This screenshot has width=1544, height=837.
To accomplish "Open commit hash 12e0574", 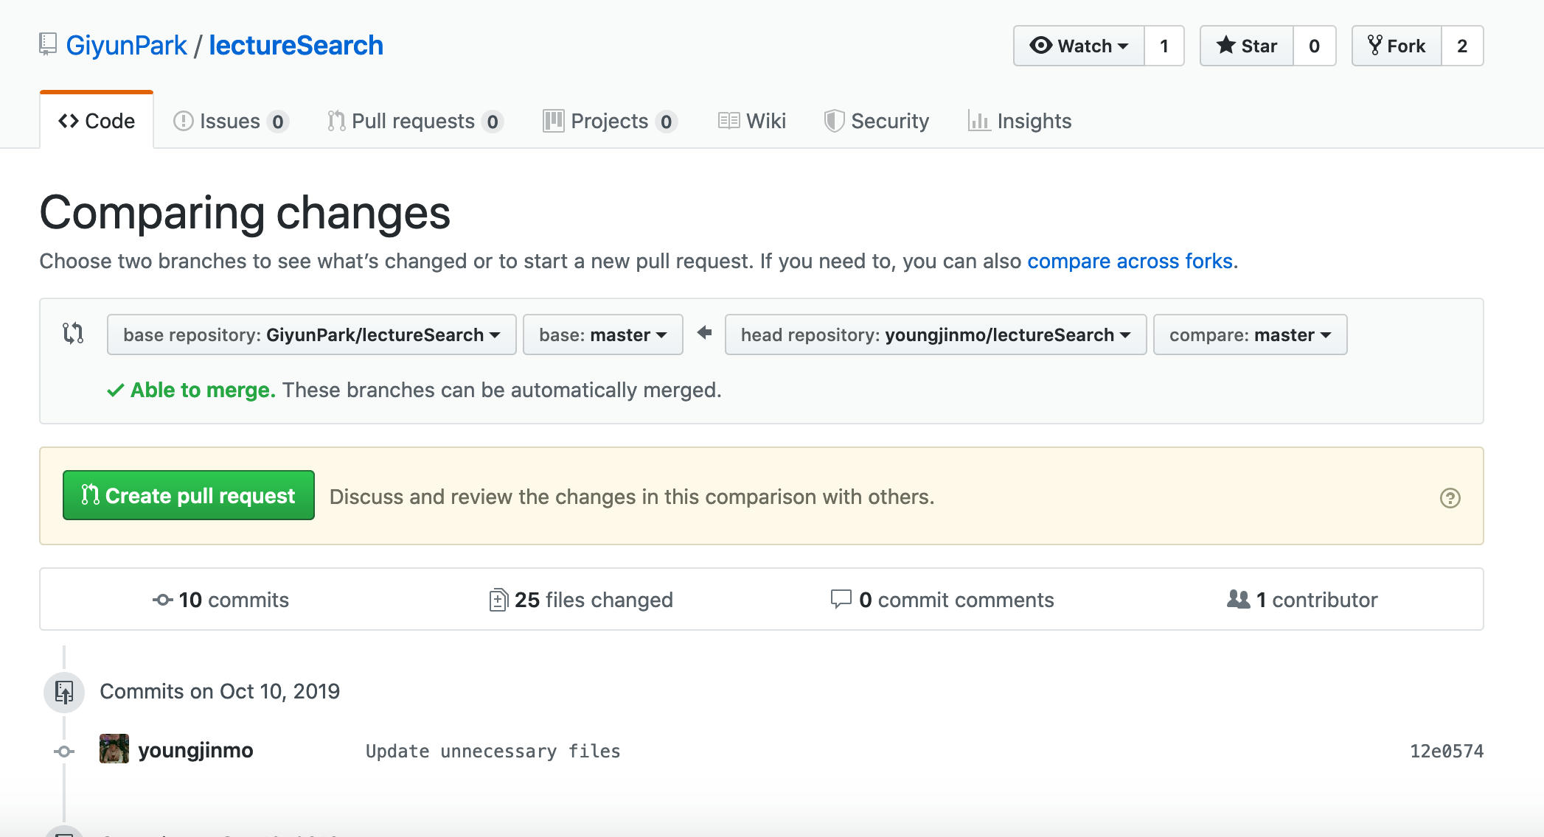I will point(1446,751).
